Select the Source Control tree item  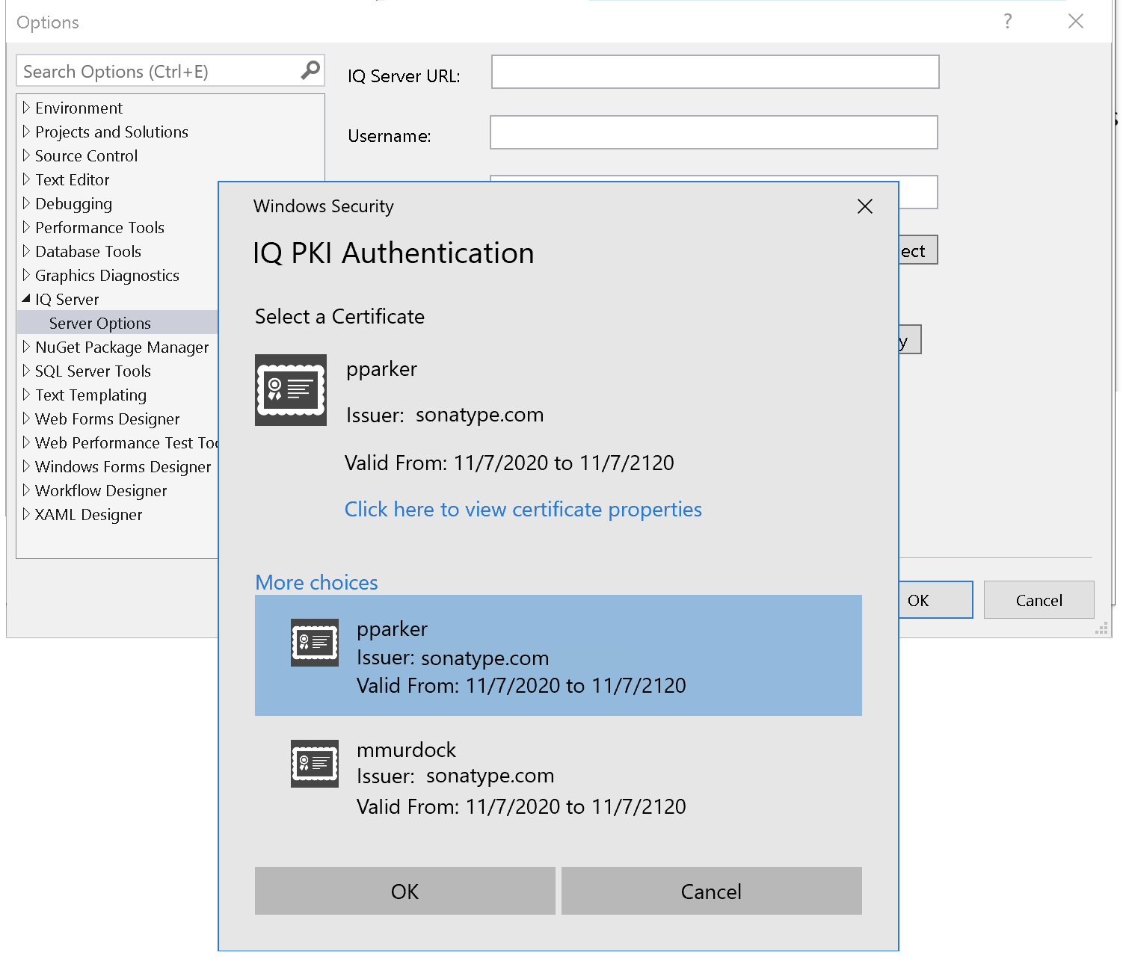pos(86,155)
